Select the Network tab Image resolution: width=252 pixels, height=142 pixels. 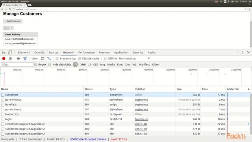tap(69, 52)
